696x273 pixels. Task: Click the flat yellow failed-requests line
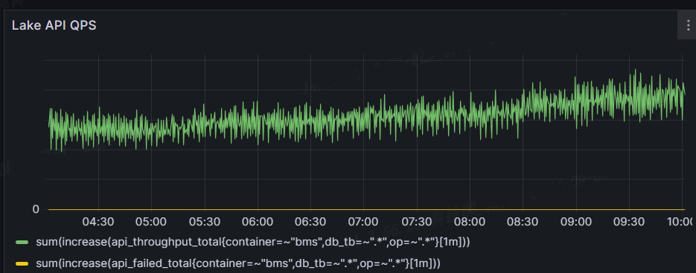tap(367, 209)
